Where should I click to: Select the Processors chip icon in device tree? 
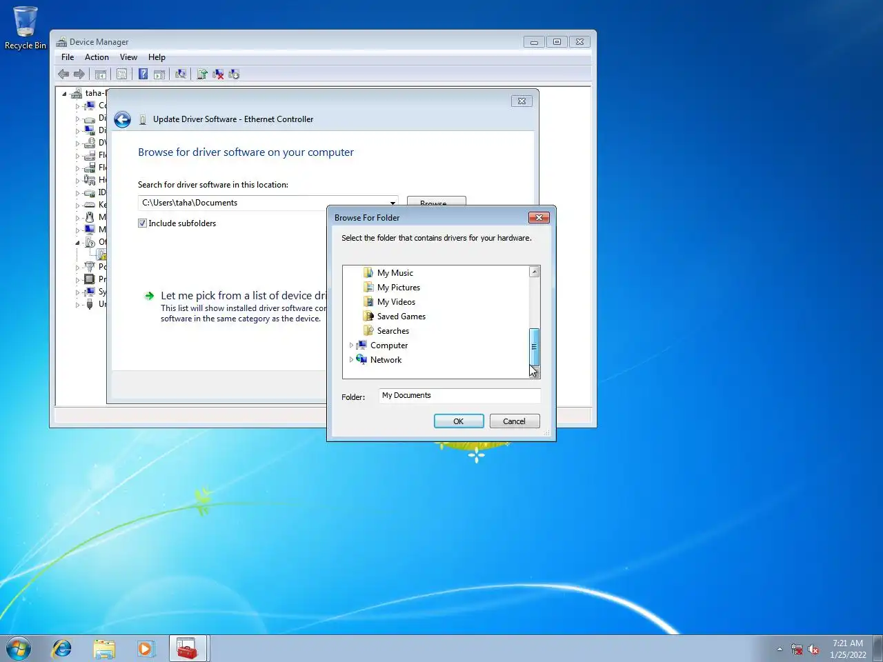point(89,279)
